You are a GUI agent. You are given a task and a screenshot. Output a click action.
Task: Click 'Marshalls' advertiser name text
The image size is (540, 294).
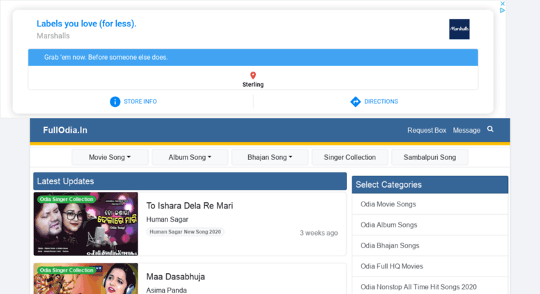(53, 36)
